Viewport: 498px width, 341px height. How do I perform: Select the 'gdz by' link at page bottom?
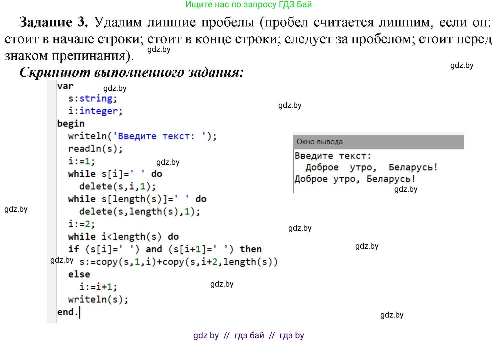tap(205, 336)
